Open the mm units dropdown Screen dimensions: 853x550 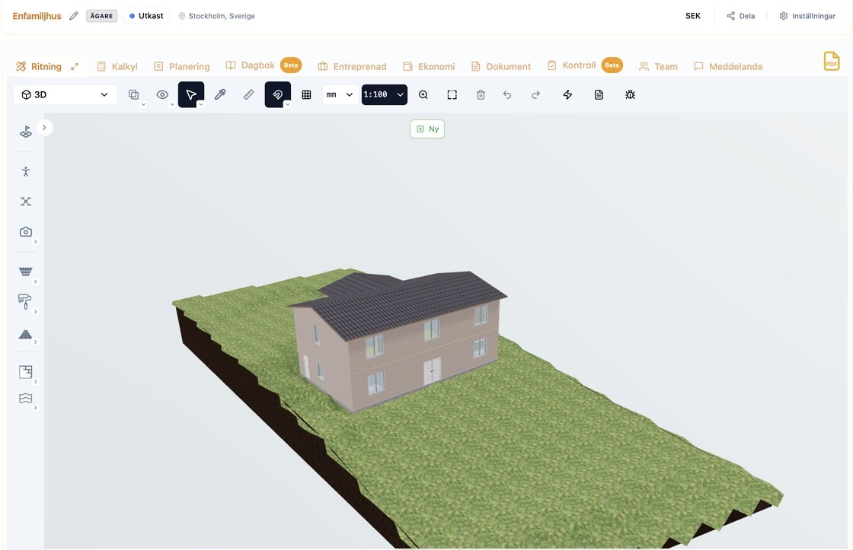pos(340,94)
